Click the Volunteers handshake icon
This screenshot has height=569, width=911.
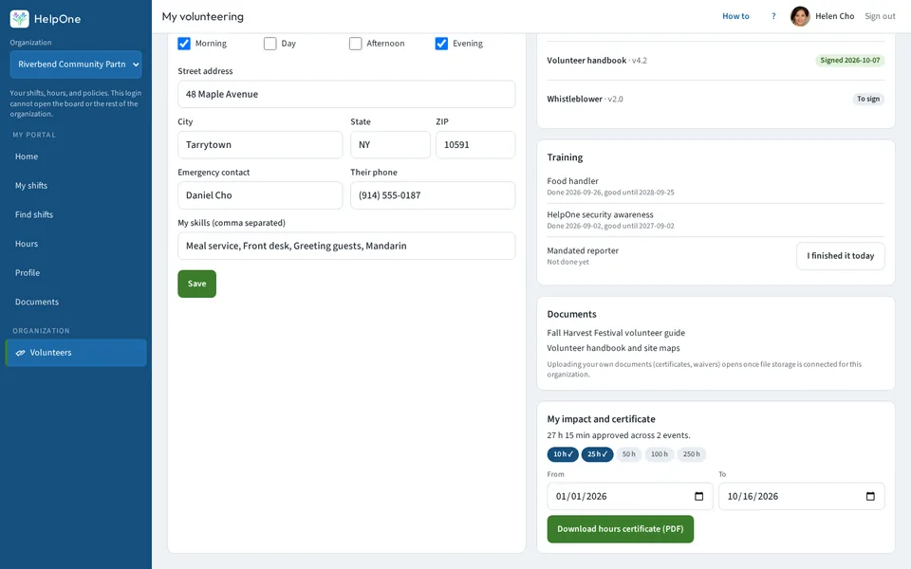tap(20, 353)
